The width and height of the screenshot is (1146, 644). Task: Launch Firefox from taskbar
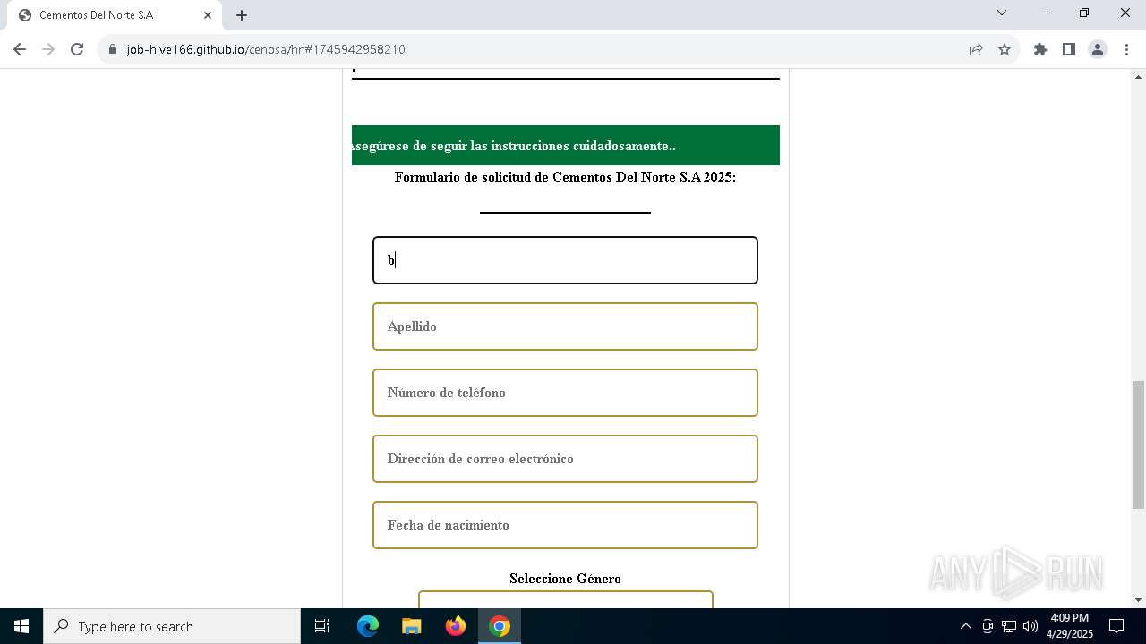(x=456, y=626)
